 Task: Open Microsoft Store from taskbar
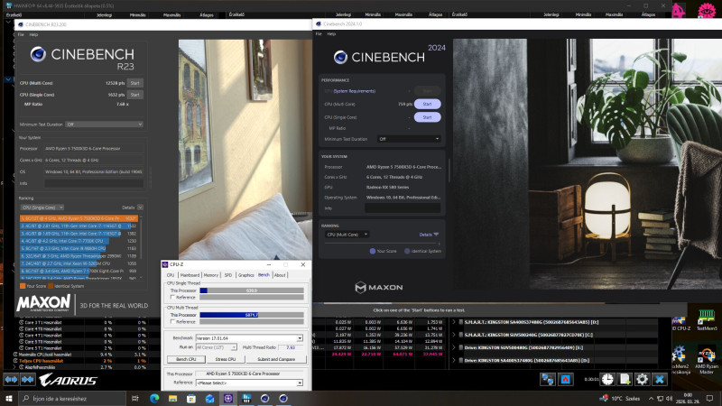pyautogui.click(x=191, y=398)
